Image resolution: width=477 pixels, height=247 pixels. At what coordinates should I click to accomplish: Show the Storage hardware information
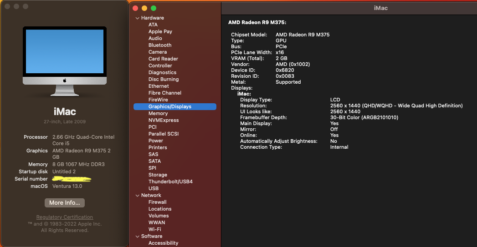click(158, 175)
